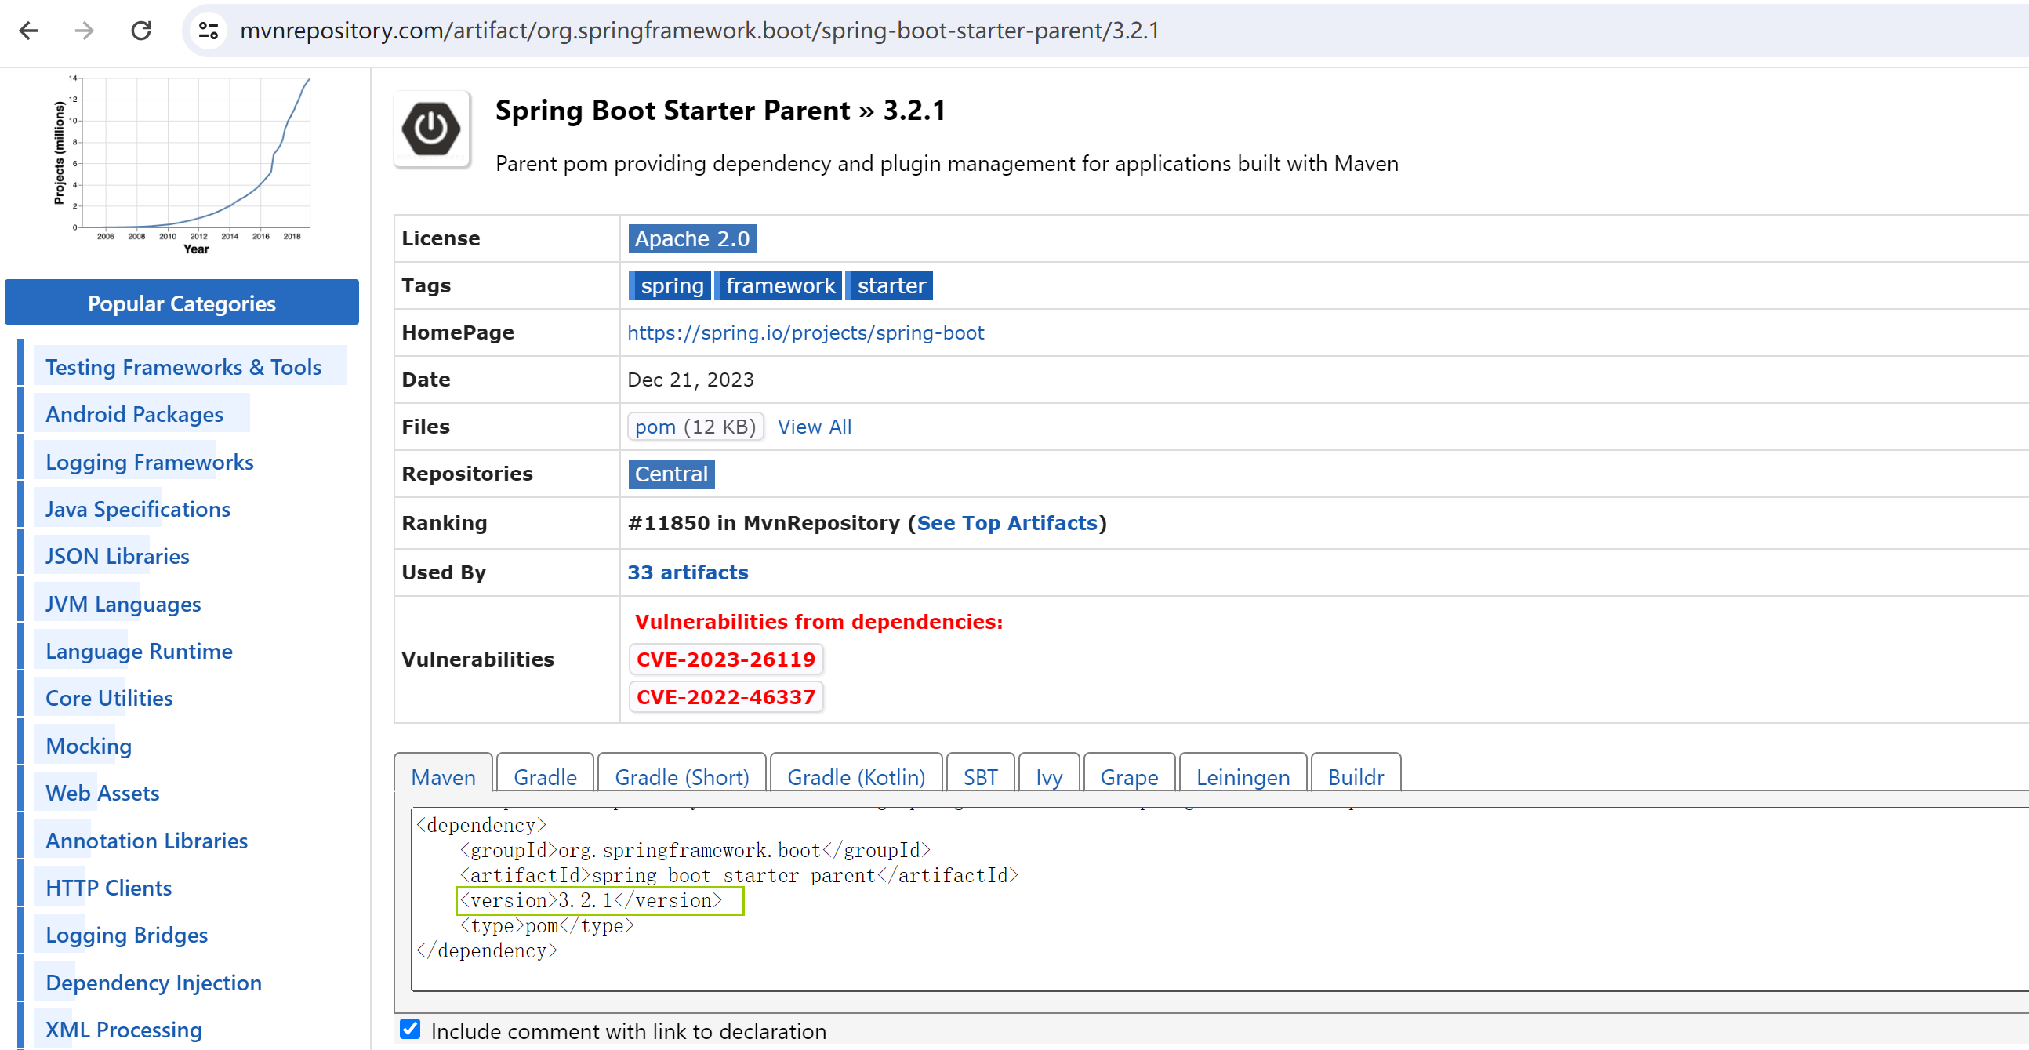The image size is (2029, 1050).
Task: Open Dependency Injection category
Action: (154, 983)
